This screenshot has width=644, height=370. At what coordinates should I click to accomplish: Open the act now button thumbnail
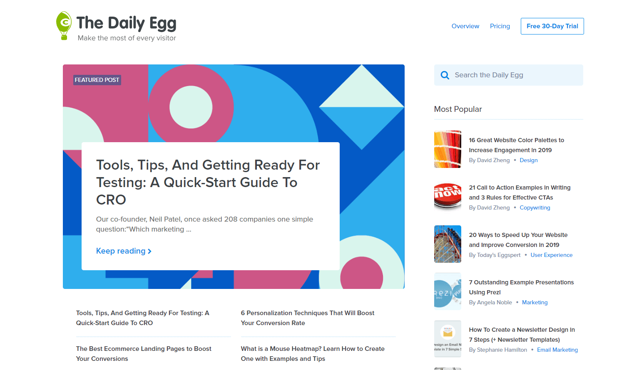(448, 197)
